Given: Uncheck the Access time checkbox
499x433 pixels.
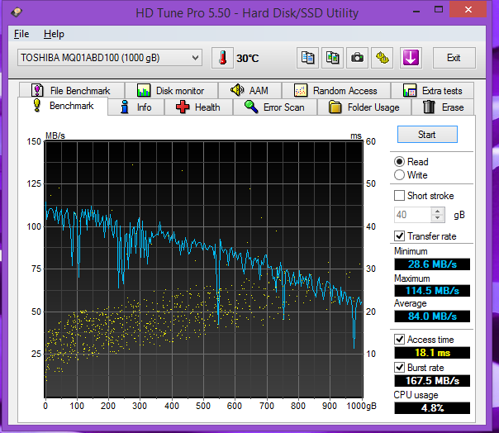Looking at the screenshot, I should tap(399, 339).
